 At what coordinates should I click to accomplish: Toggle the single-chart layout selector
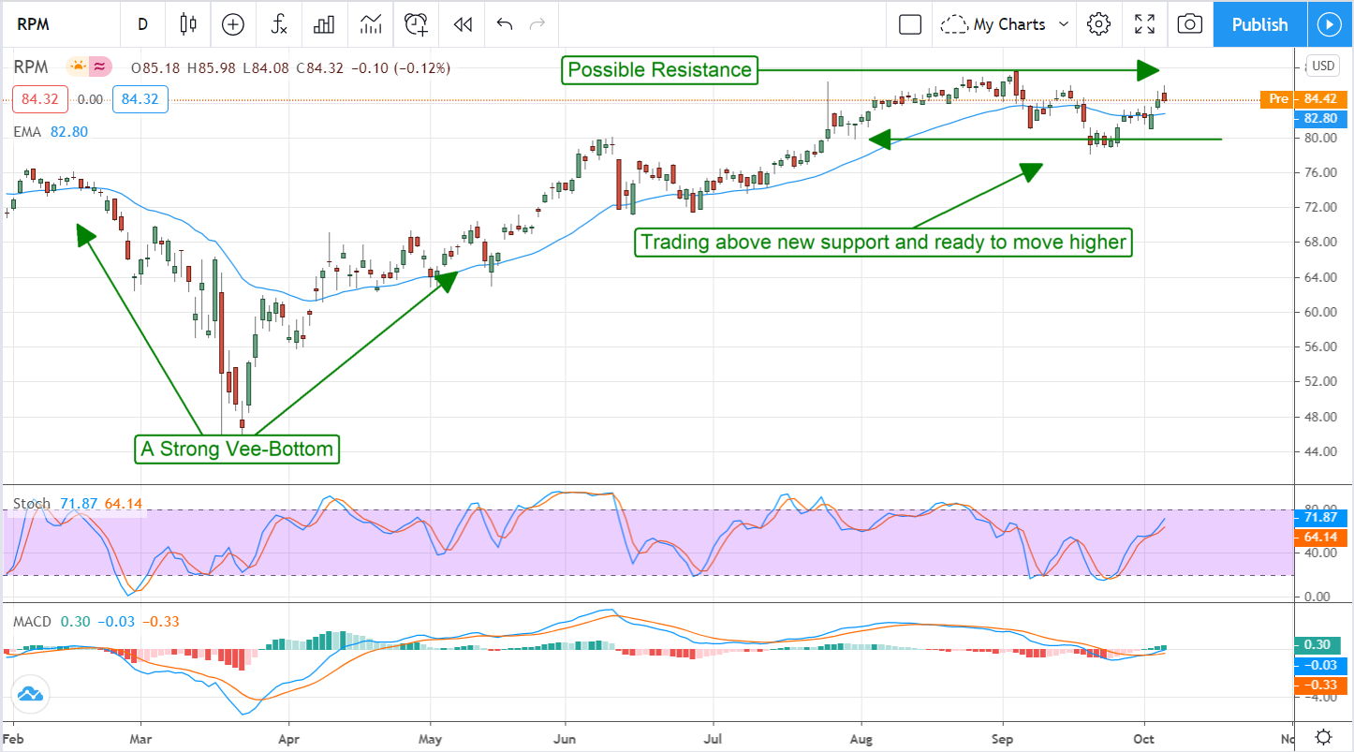(909, 24)
